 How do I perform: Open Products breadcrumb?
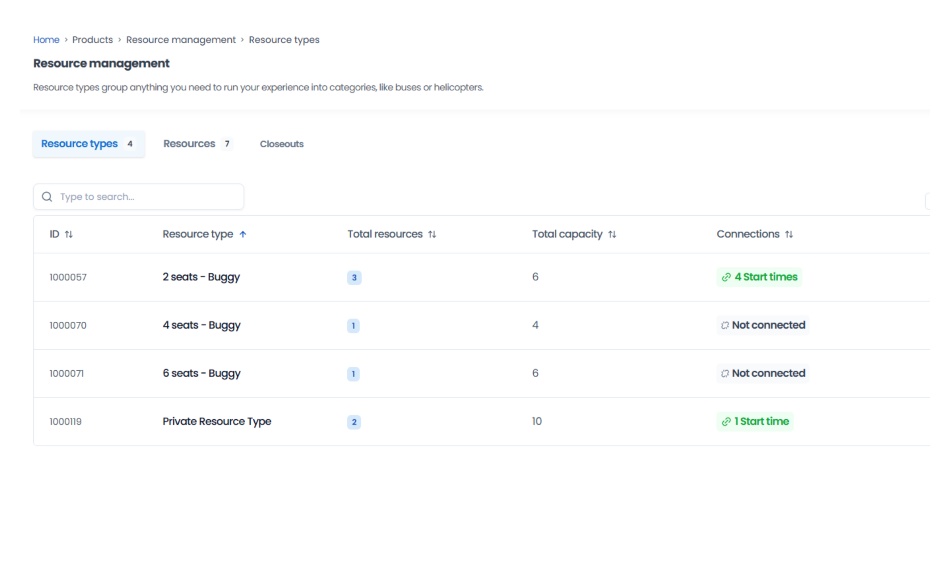tap(93, 40)
